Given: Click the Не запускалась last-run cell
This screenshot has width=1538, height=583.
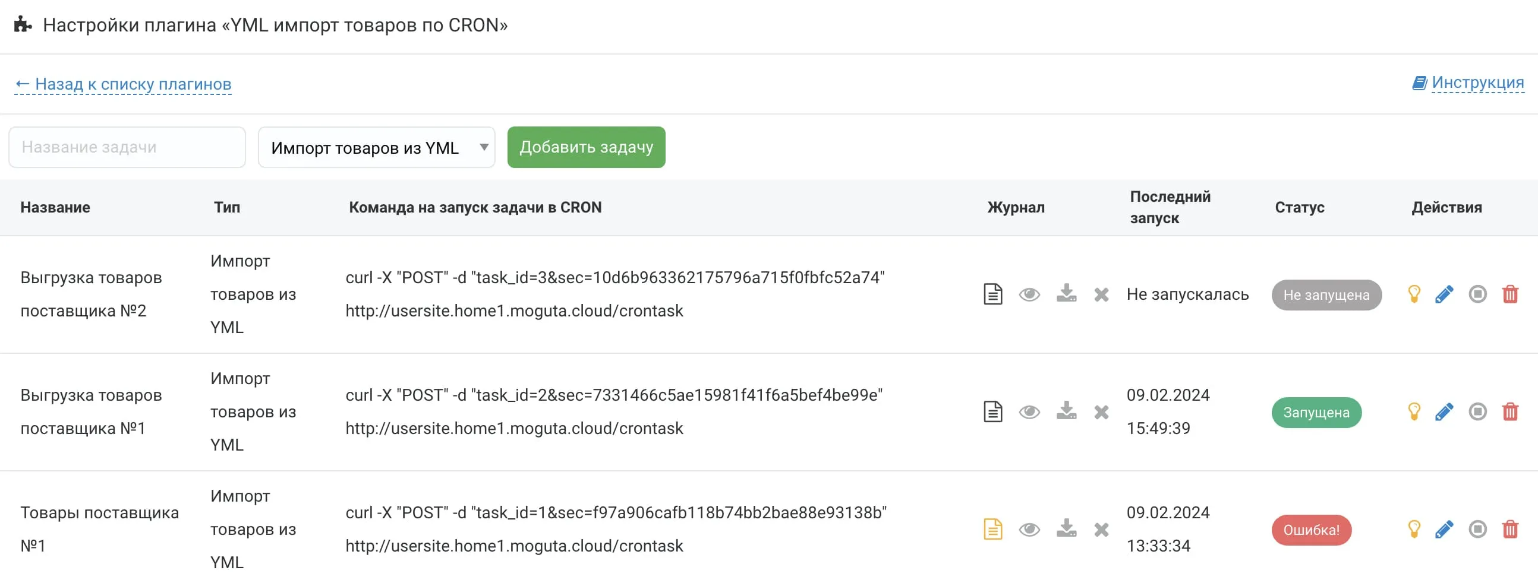Looking at the screenshot, I should pyautogui.click(x=1187, y=294).
